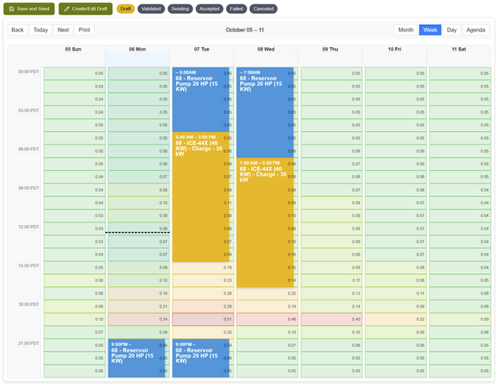This screenshot has height=384, width=496.
Task: Open the Agenda view
Action: (476, 30)
